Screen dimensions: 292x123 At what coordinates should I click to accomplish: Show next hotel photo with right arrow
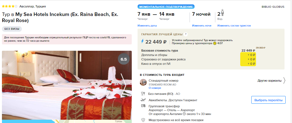click(x=124, y=85)
